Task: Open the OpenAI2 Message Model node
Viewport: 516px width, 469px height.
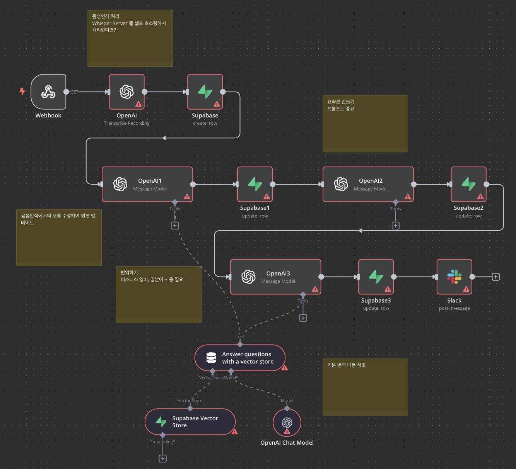Action: 368,184
